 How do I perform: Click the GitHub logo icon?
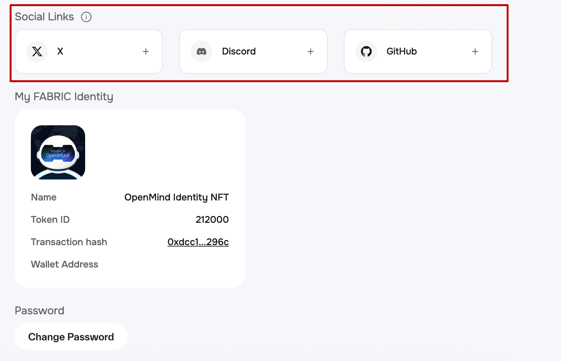(366, 51)
